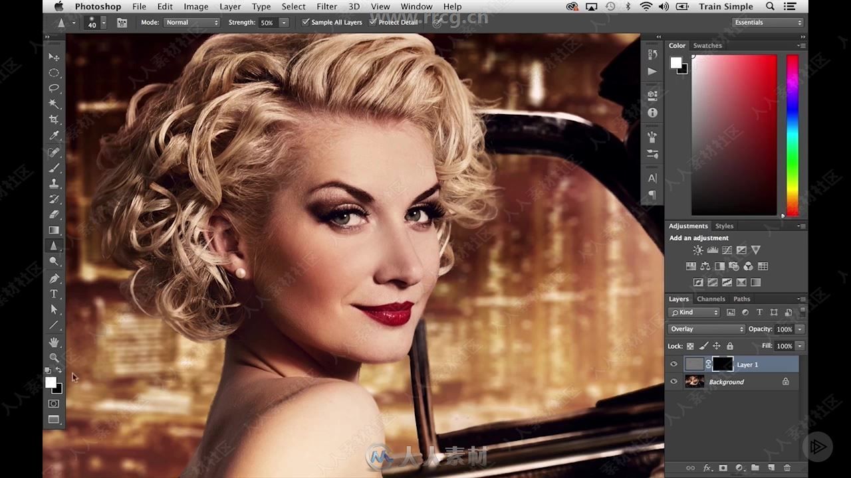Screen dimensions: 851x478
Task: Open the Strength slider dropdown arrow
Action: [x=284, y=23]
